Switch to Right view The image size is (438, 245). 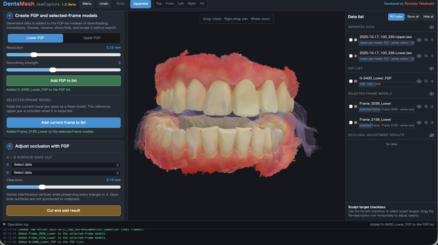pyautogui.click(x=192, y=4)
